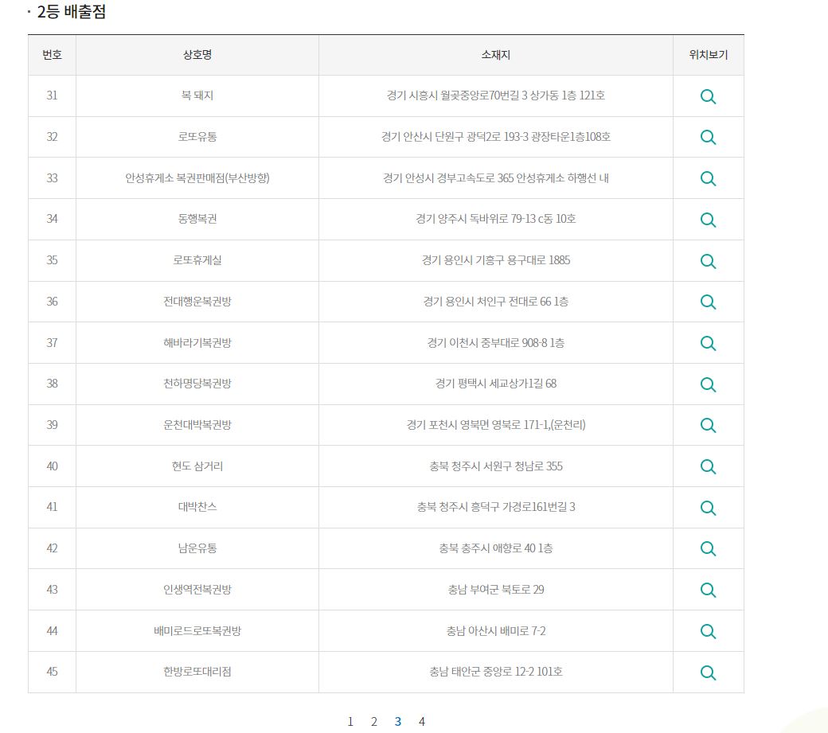This screenshot has width=828, height=733.
Task: Click row number 45
Action: (x=52, y=672)
